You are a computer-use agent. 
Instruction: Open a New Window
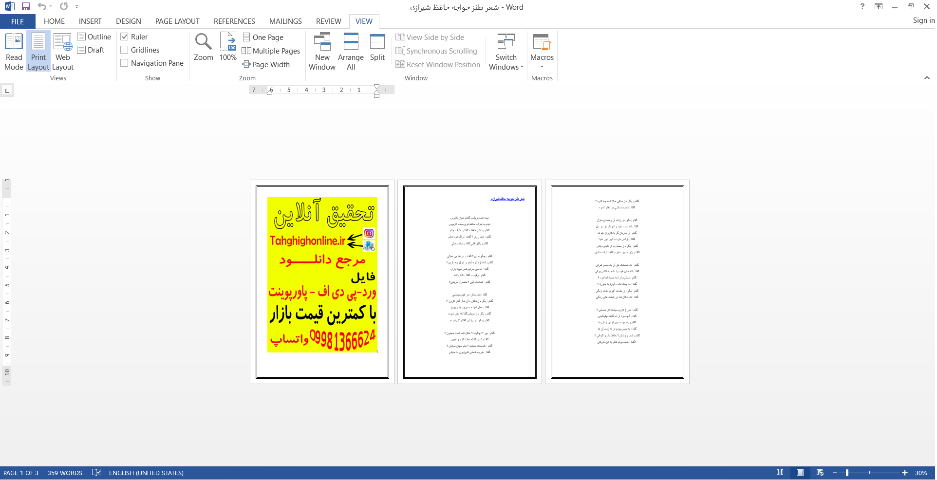(322, 52)
